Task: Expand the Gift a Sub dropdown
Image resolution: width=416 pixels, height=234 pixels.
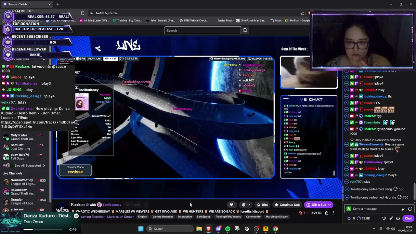Action: tap(330, 205)
